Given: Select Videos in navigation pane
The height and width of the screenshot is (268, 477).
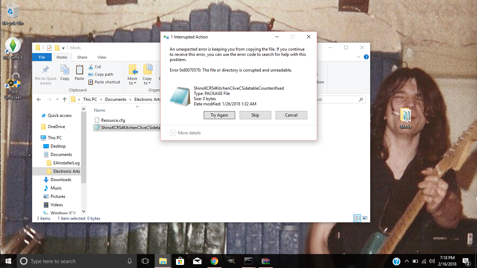Looking at the screenshot, I should click(53, 205).
